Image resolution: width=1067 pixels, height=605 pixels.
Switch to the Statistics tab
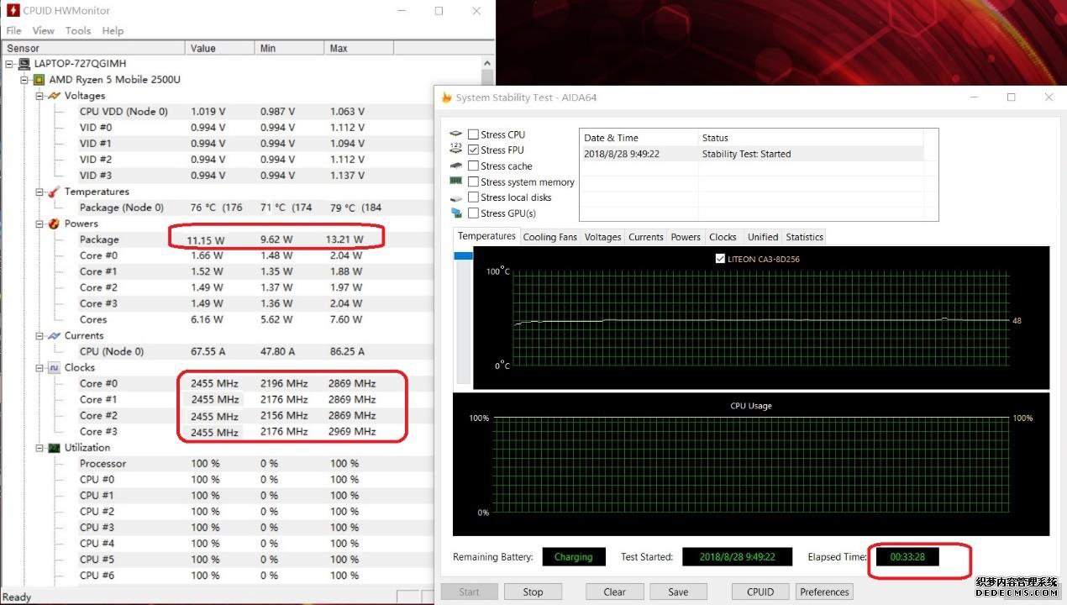coord(805,237)
